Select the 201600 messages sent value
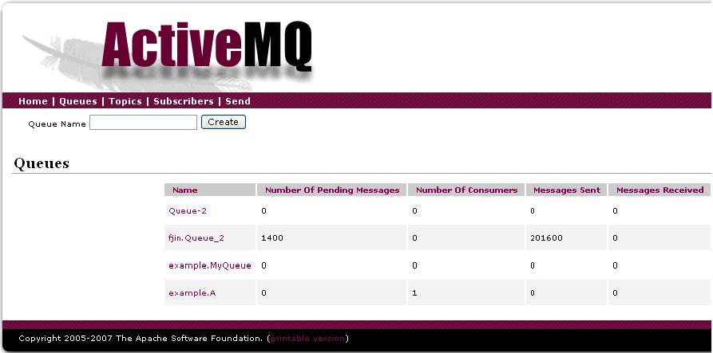Viewport: 713px width, 353px height. click(546, 237)
